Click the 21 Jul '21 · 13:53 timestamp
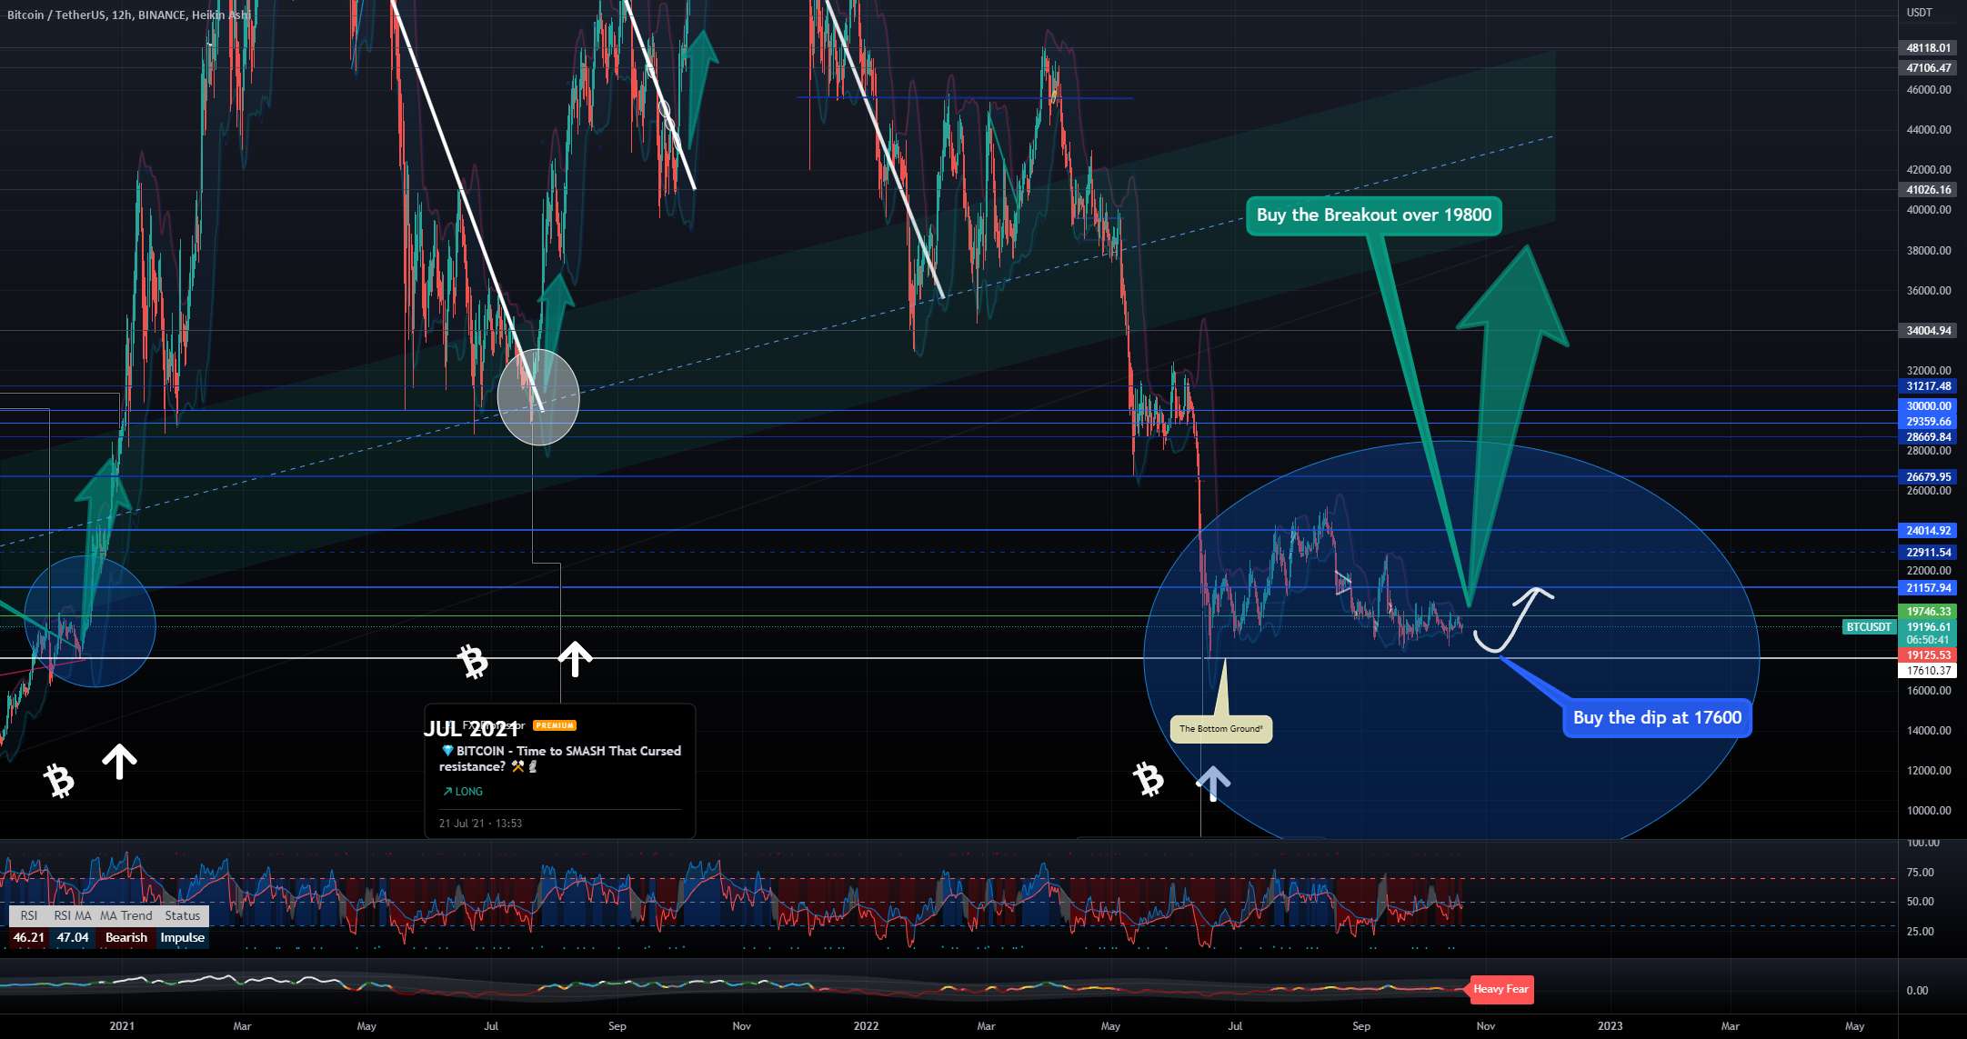Screen dimensions: 1967x1039 (480, 824)
